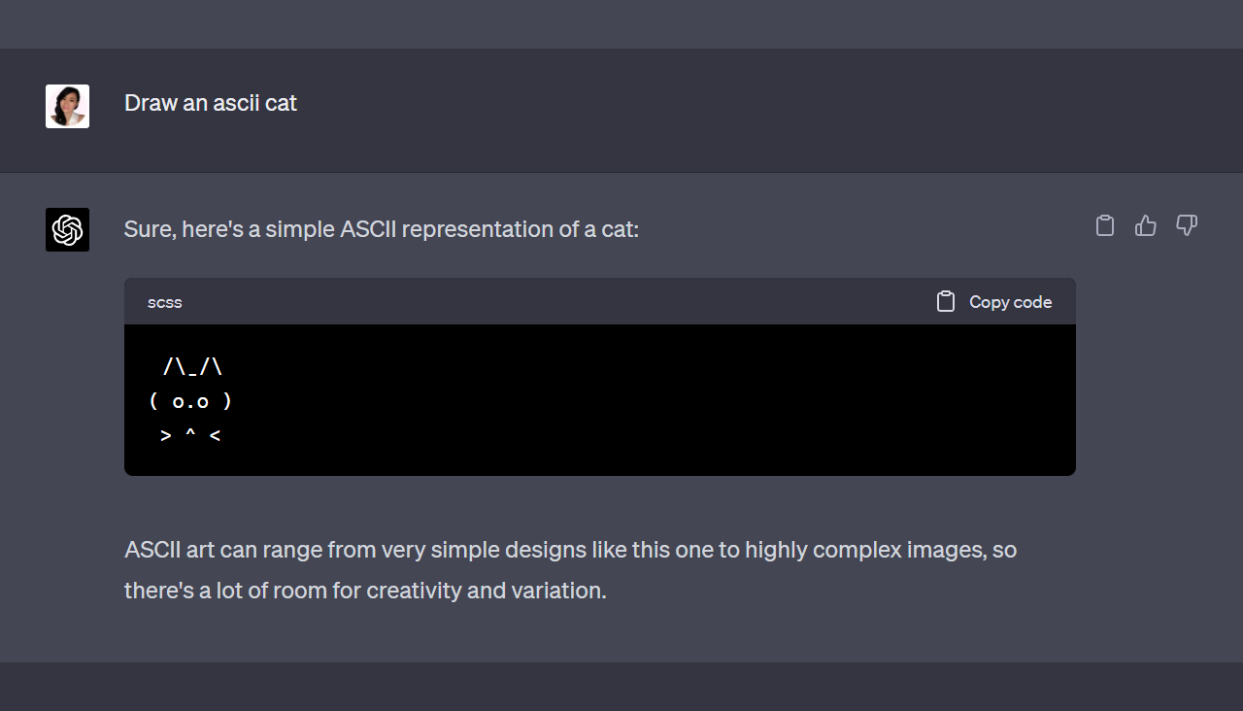The height and width of the screenshot is (711, 1243).
Task: Click the ChatGPT logo avatar
Action: tap(67, 229)
